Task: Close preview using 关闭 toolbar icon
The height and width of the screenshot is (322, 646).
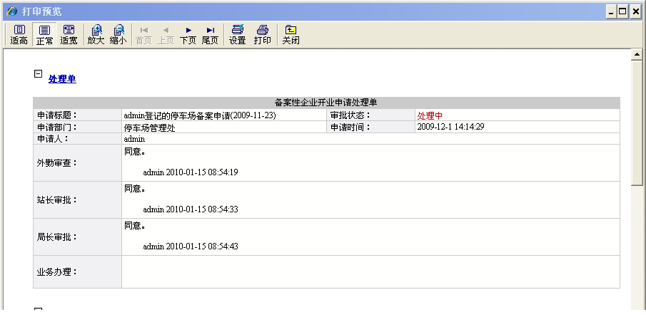Action: pos(291,34)
